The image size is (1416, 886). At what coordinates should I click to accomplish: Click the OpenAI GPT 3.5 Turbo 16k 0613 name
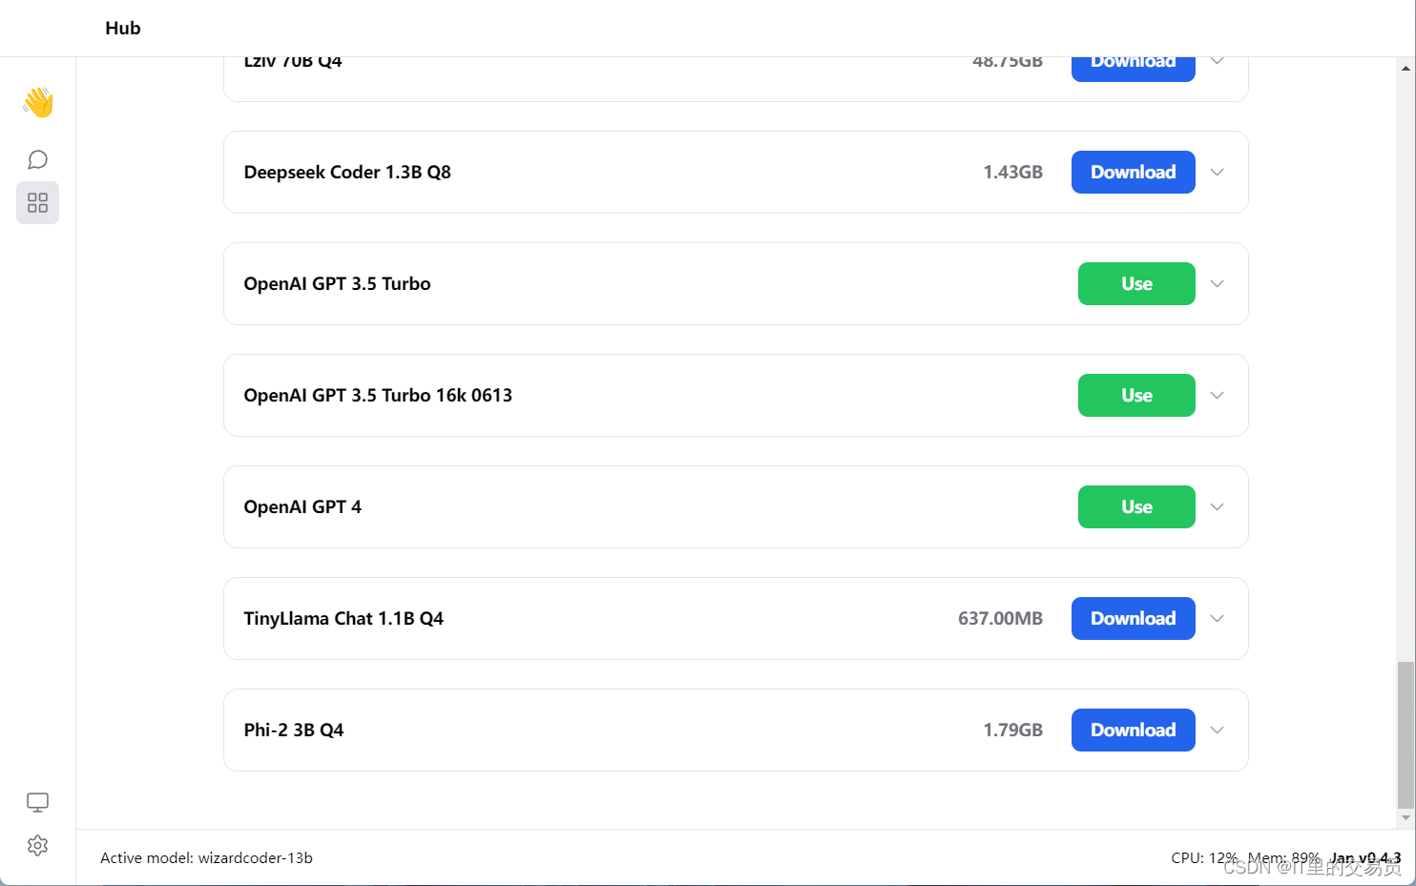[378, 396]
